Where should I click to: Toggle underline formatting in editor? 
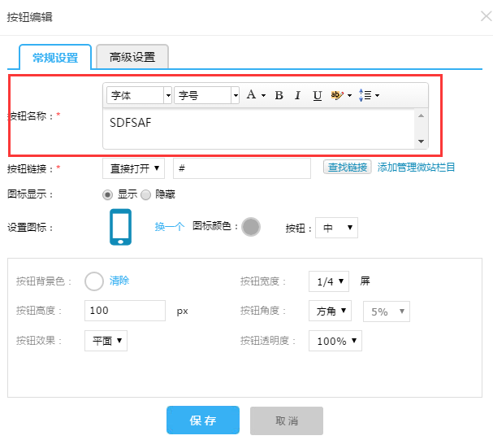(x=317, y=95)
